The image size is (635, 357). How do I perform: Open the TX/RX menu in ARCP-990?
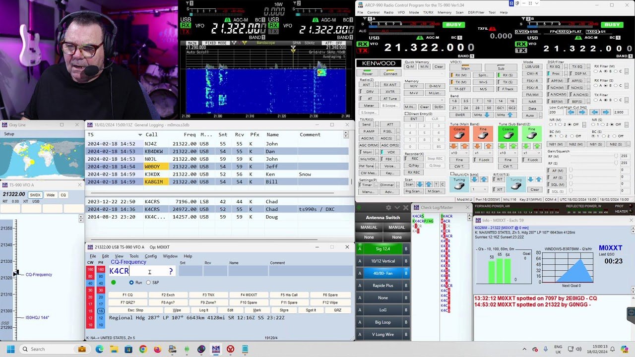[428, 12]
